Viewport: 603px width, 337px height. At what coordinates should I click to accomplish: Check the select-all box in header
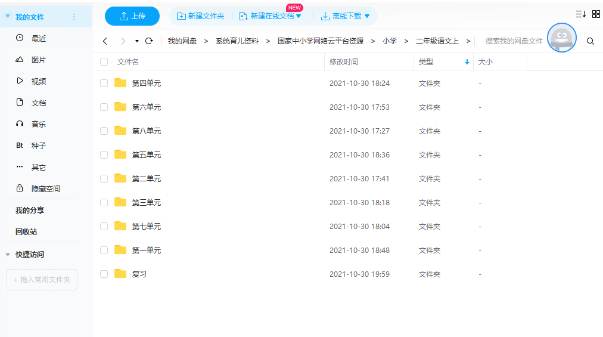pos(104,62)
